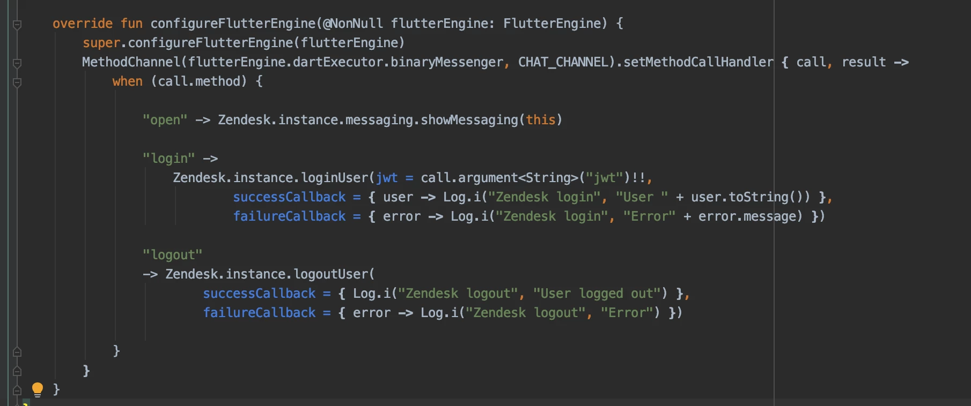This screenshot has width=971, height=406.
Task: Click dartExecutor in the MethodChannel line
Action: 338,62
